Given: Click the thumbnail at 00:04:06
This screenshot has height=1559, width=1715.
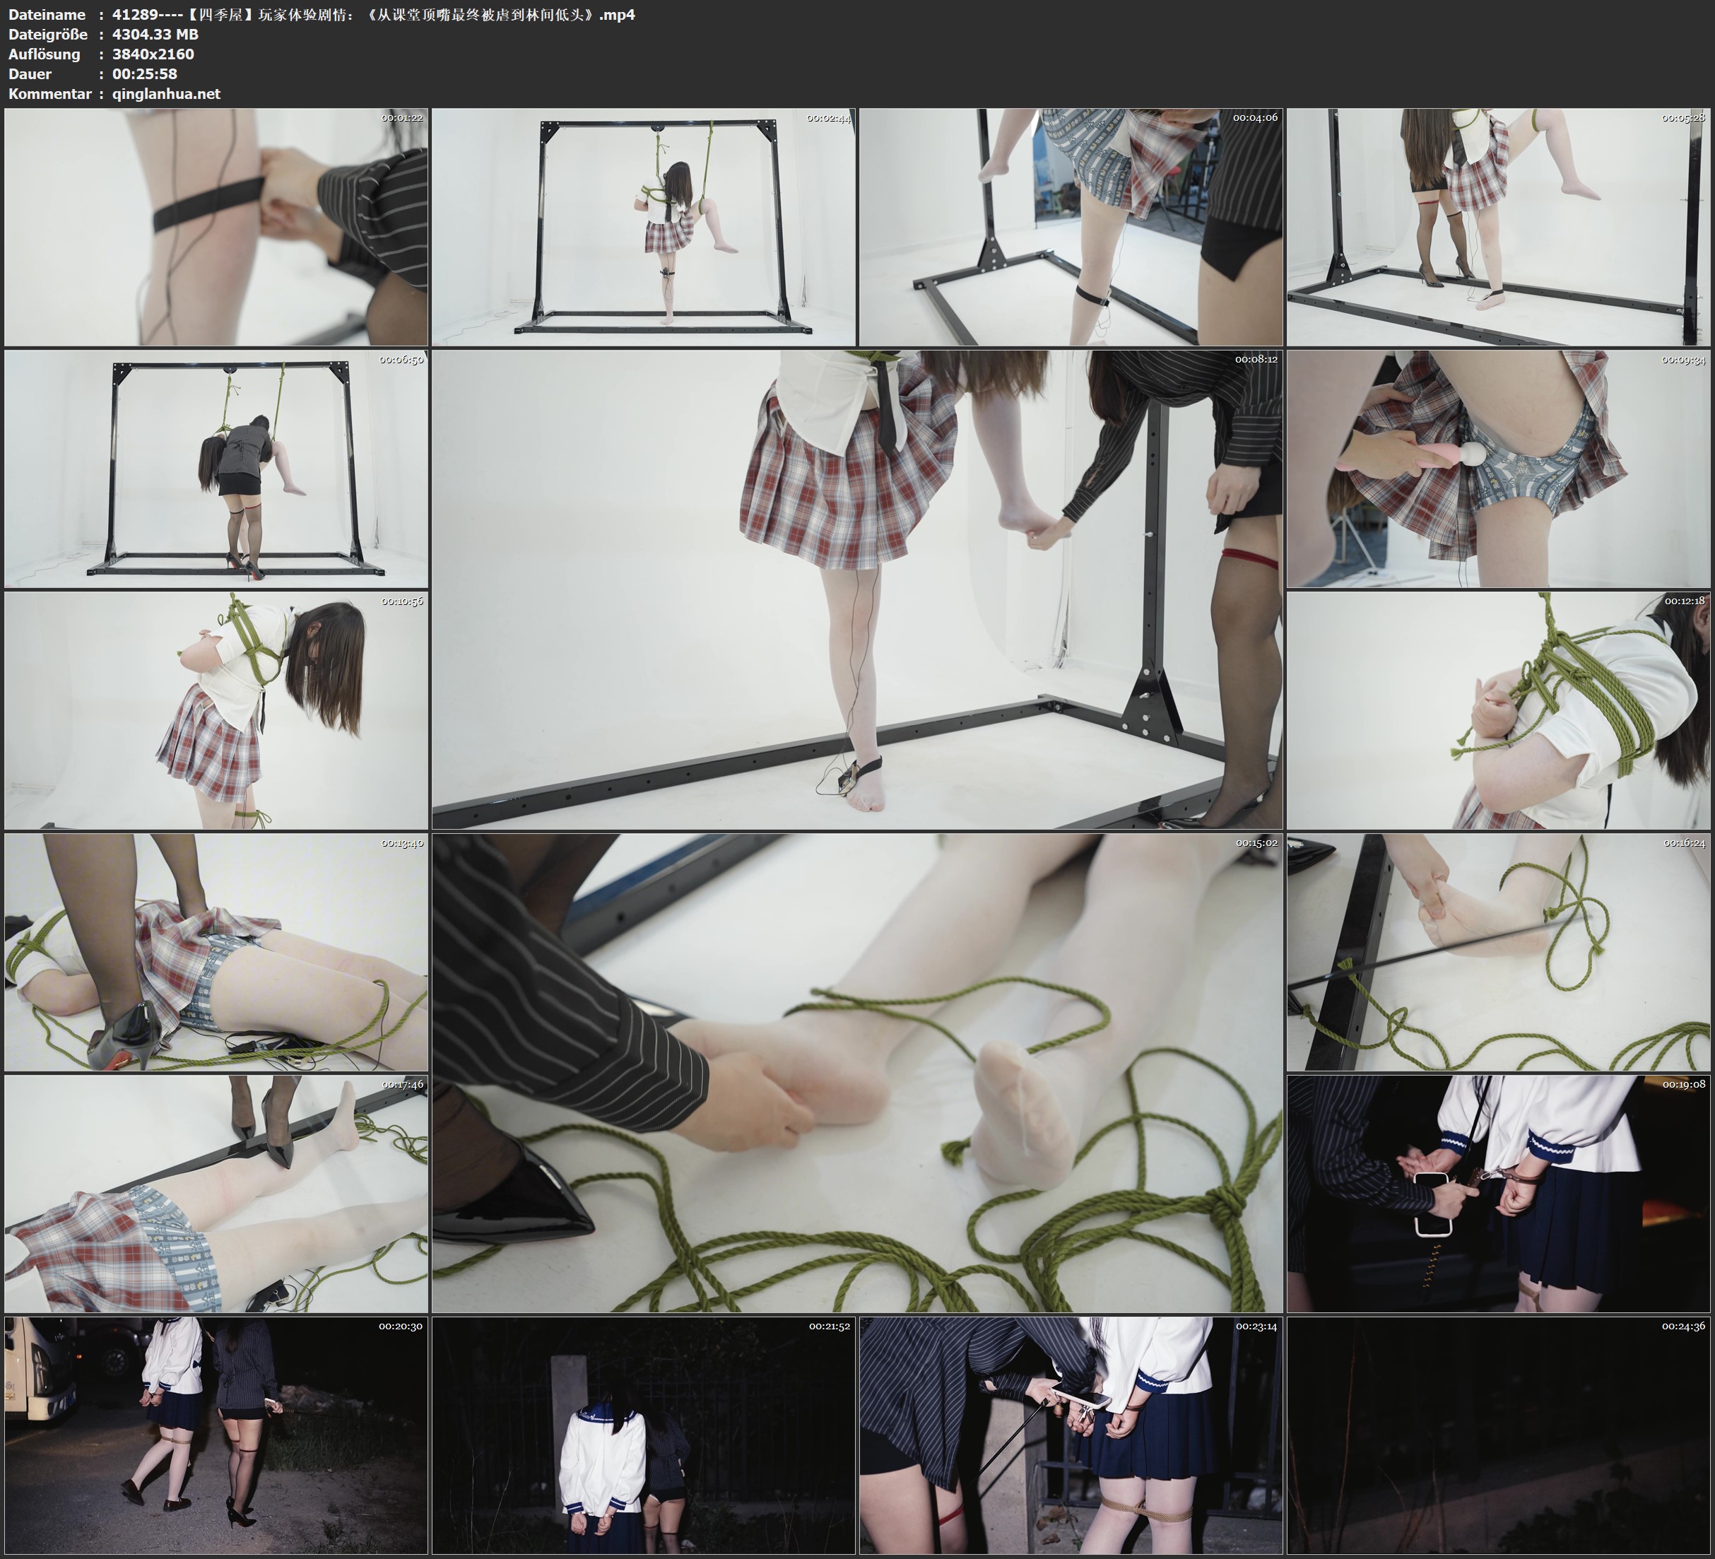Looking at the screenshot, I should [x=1071, y=228].
